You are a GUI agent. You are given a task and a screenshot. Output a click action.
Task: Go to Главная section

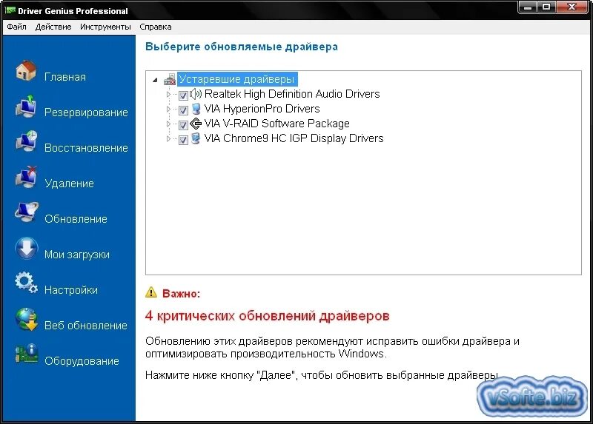65,77
